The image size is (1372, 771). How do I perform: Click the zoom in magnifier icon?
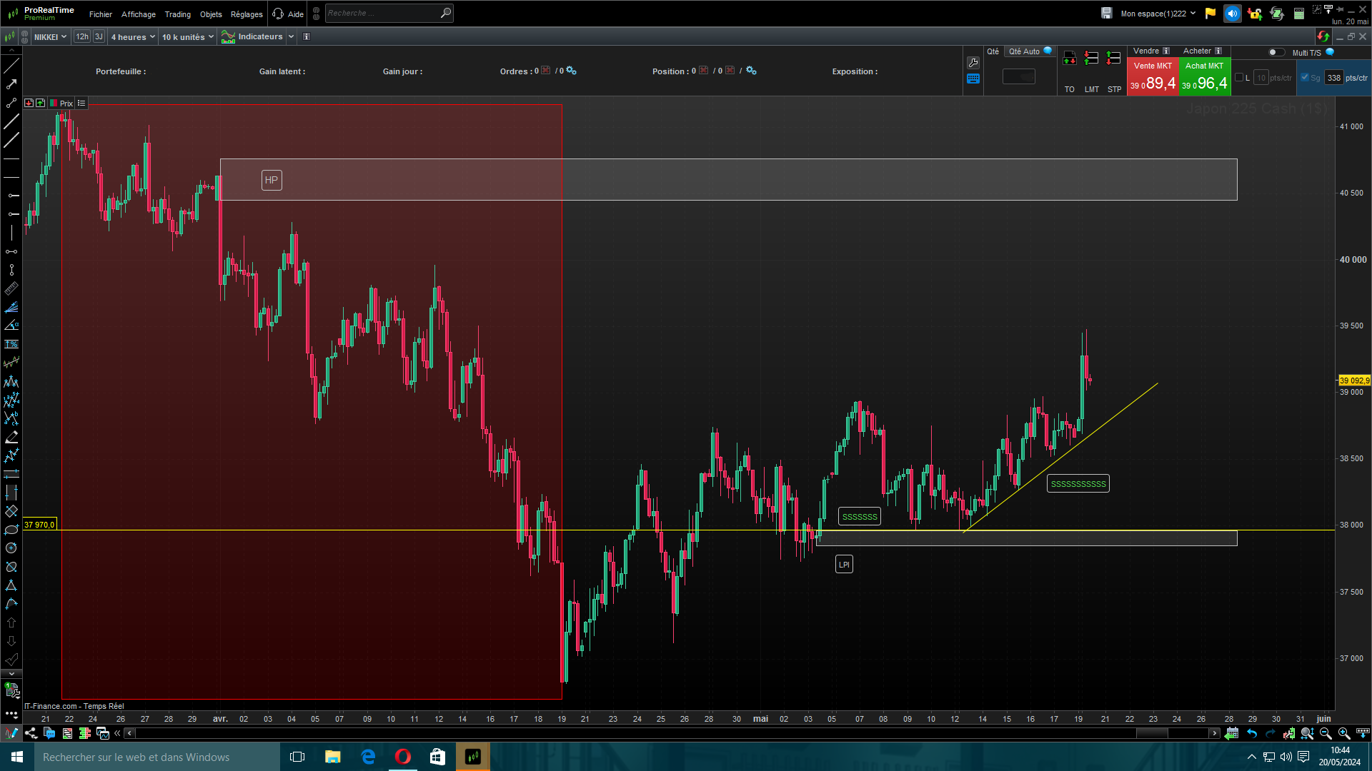(1343, 733)
